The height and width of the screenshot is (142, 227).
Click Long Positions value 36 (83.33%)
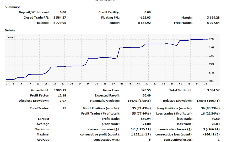pos(210,108)
